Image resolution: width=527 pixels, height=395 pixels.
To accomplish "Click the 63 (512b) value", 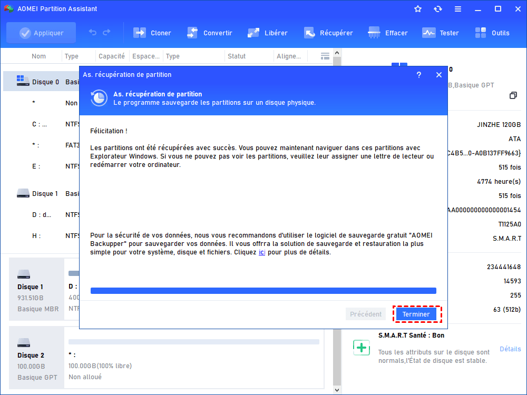I will [507, 310].
